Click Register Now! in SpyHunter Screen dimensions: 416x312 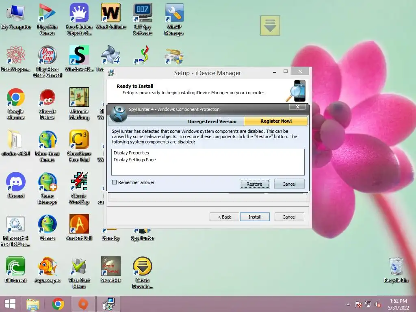pos(276,121)
